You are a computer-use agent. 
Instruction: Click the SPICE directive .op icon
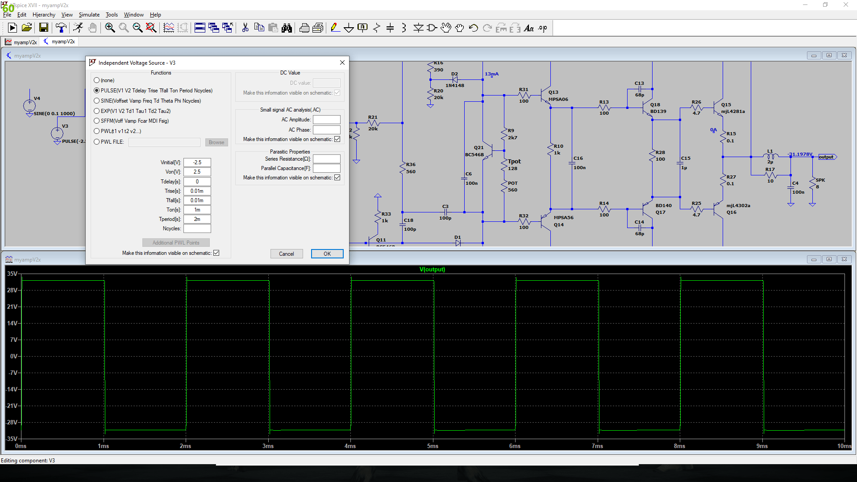point(543,28)
